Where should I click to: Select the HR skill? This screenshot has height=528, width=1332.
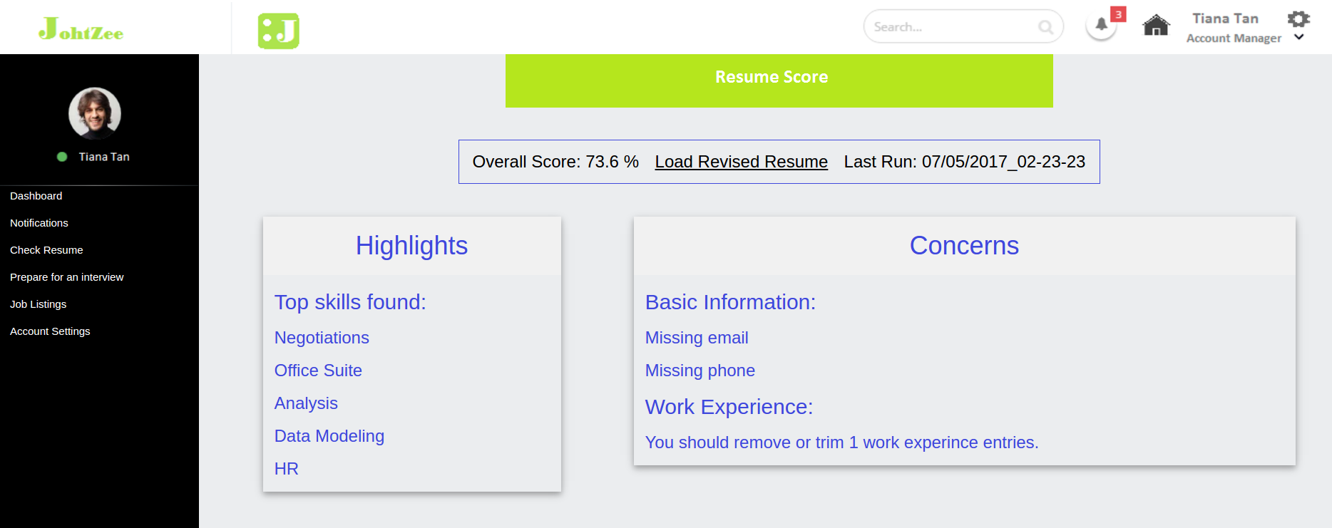click(x=287, y=469)
